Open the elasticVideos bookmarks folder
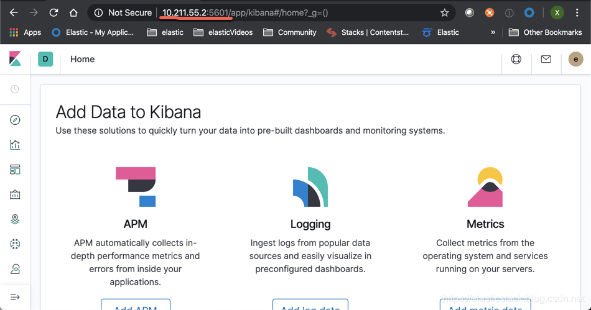Image resolution: width=591 pixels, height=310 pixels. point(223,32)
